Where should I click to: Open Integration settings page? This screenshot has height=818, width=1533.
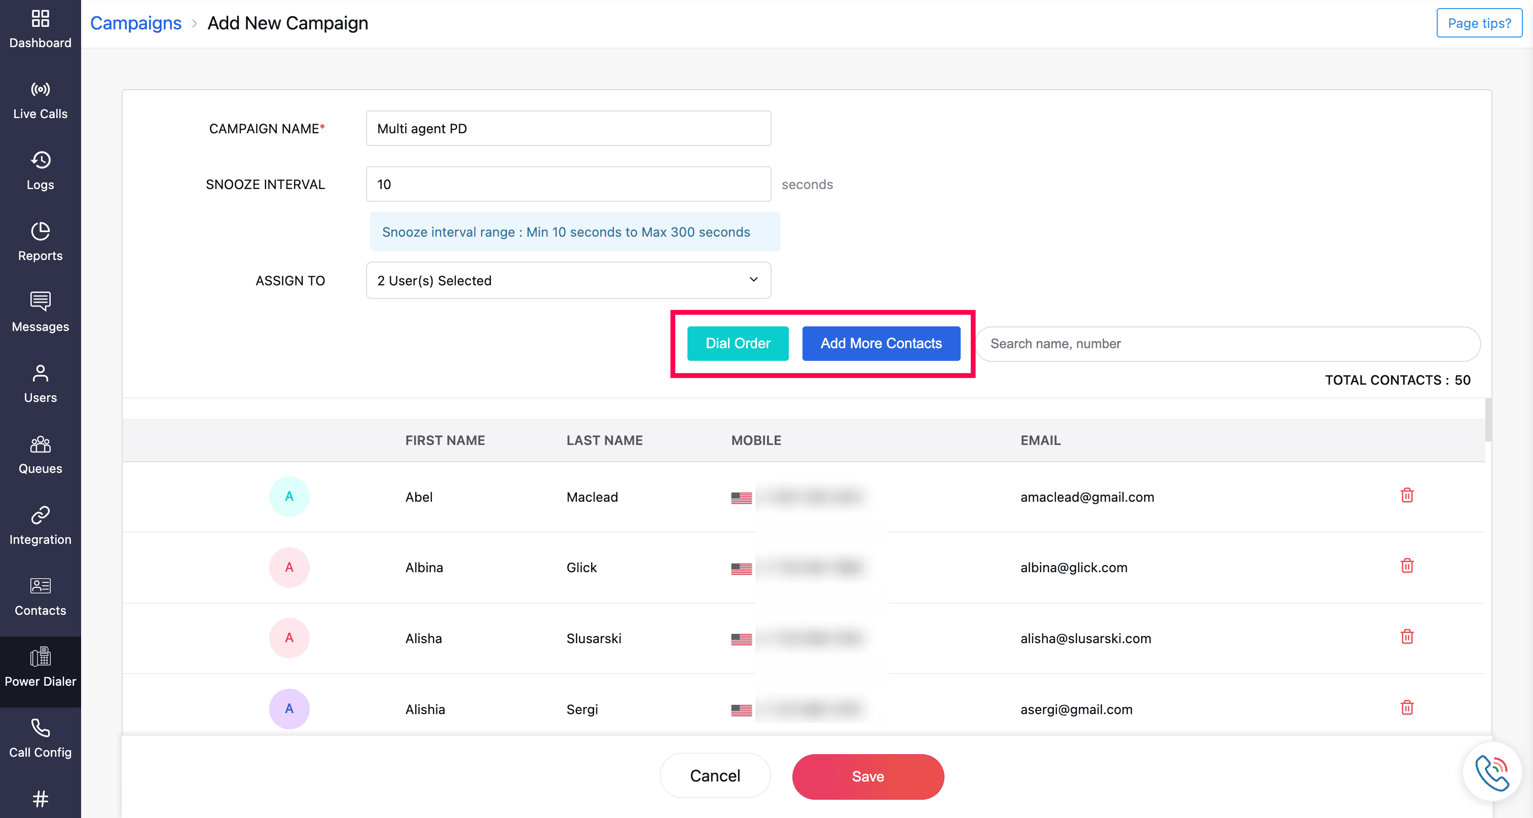[x=41, y=526]
